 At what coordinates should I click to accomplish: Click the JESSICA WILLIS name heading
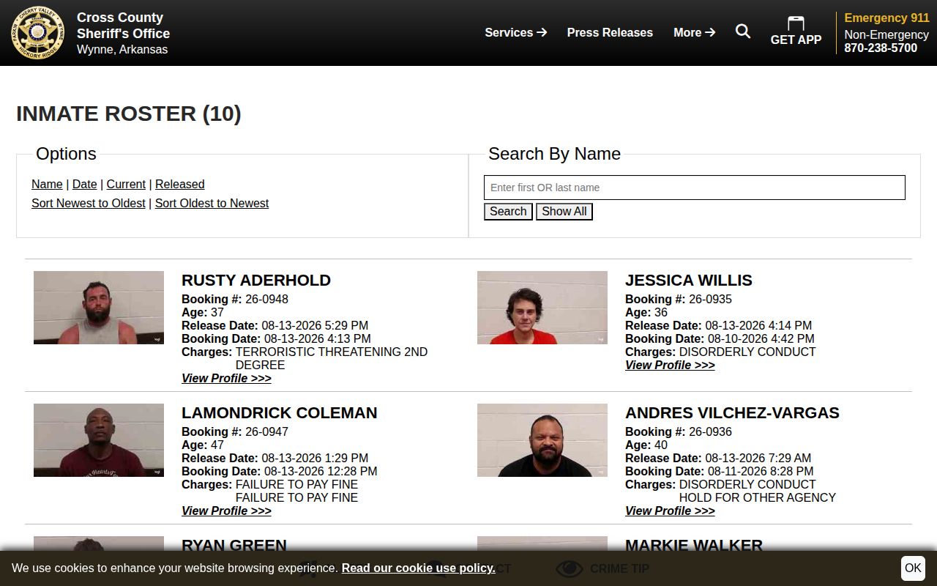tap(689, 281)
